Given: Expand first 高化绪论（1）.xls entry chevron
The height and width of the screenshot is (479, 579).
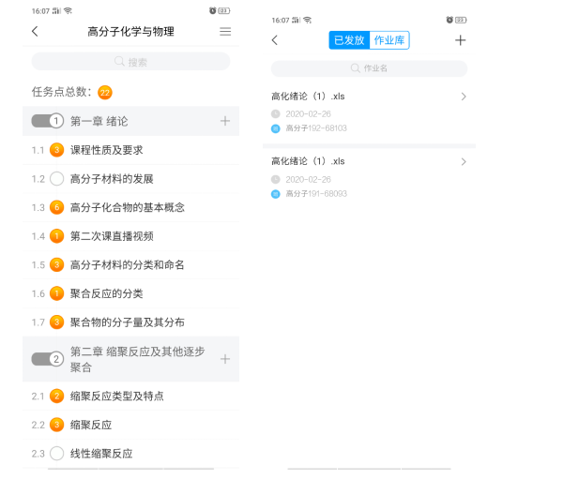Looking at the screenshot, I should tap(464, 97).
